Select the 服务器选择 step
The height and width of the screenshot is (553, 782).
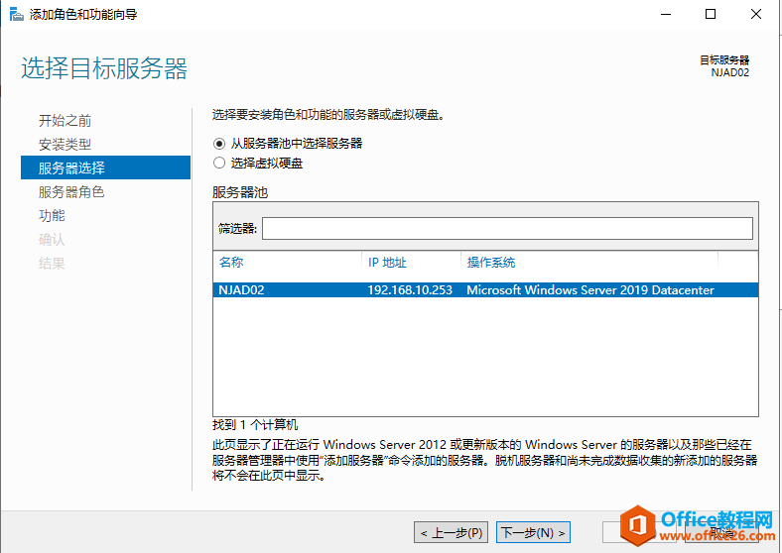click(71, 168)
